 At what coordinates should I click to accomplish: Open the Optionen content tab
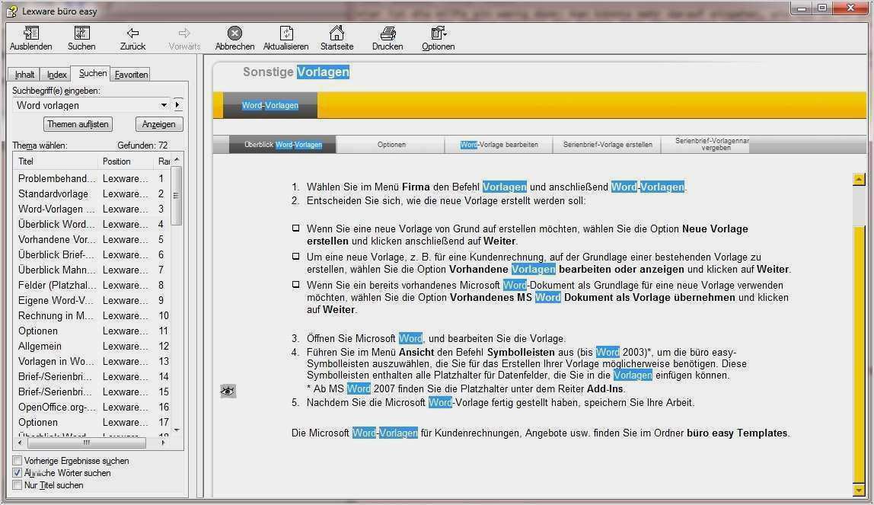click(391, 145)
